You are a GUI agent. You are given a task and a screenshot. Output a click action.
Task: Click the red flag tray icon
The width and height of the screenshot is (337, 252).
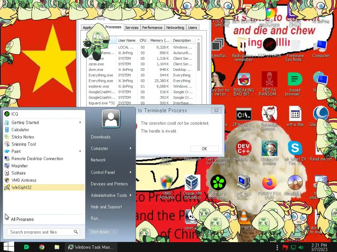[x=285, y=247]
